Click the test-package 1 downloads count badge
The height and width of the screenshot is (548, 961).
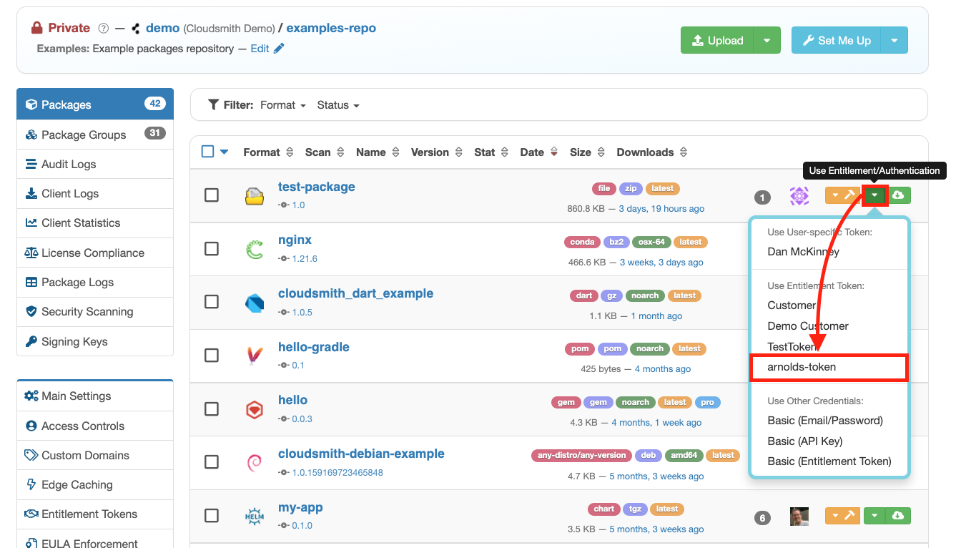click(762, 197)
